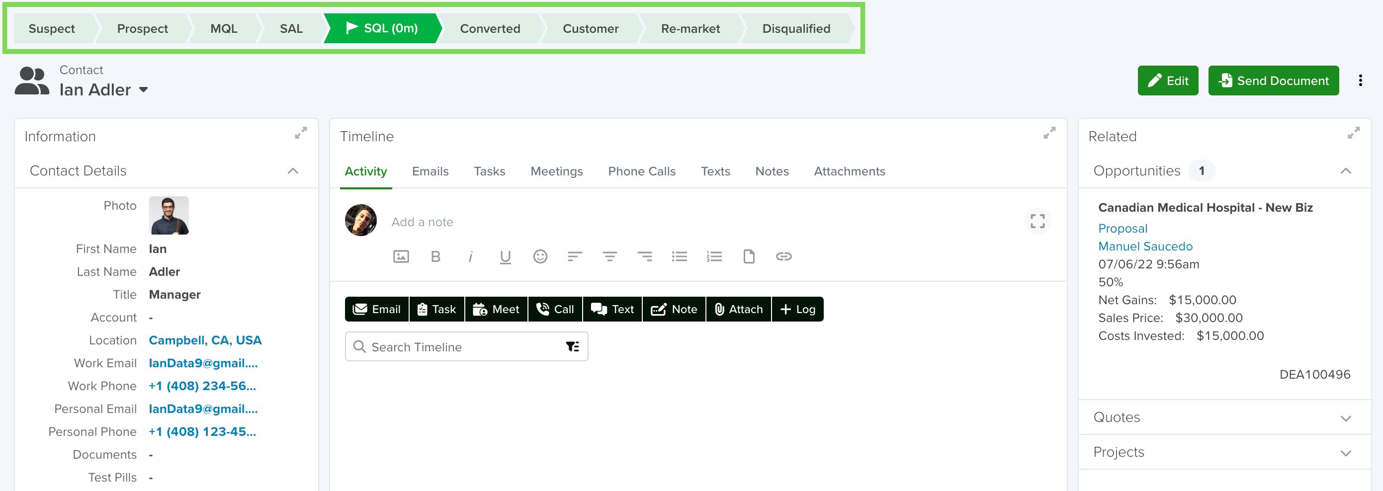Open Ian Adler's contact photo
This screenshot has height=491, width=1383.
tap(169, 215)
